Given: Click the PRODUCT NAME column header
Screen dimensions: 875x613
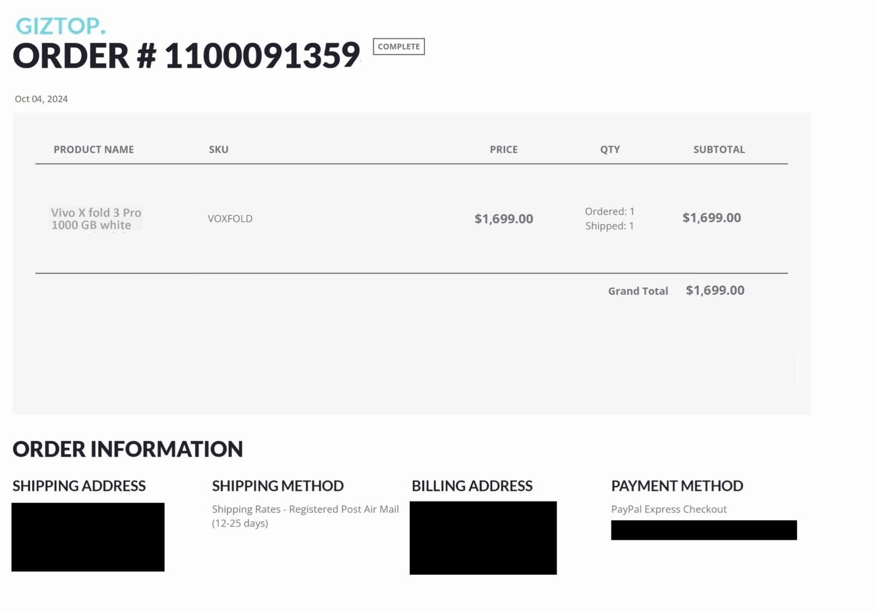Looking at the screenshot, I should pos(94,149).
